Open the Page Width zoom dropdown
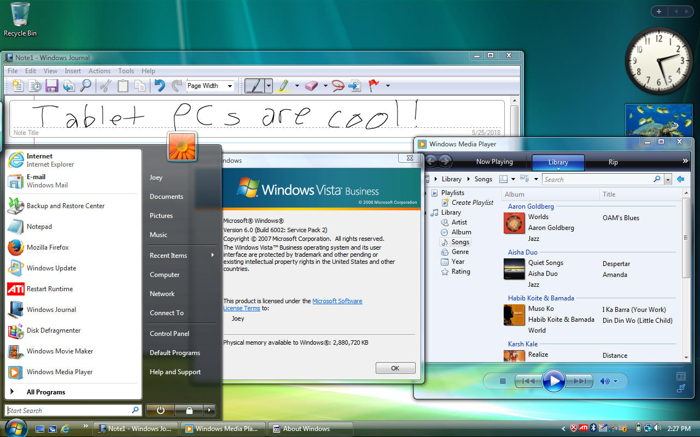700x437 pixels. click(x=230, y=86)
